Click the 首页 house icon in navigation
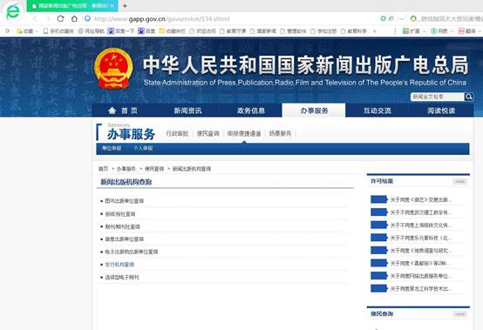483x330 pixels. coord(112,111)
